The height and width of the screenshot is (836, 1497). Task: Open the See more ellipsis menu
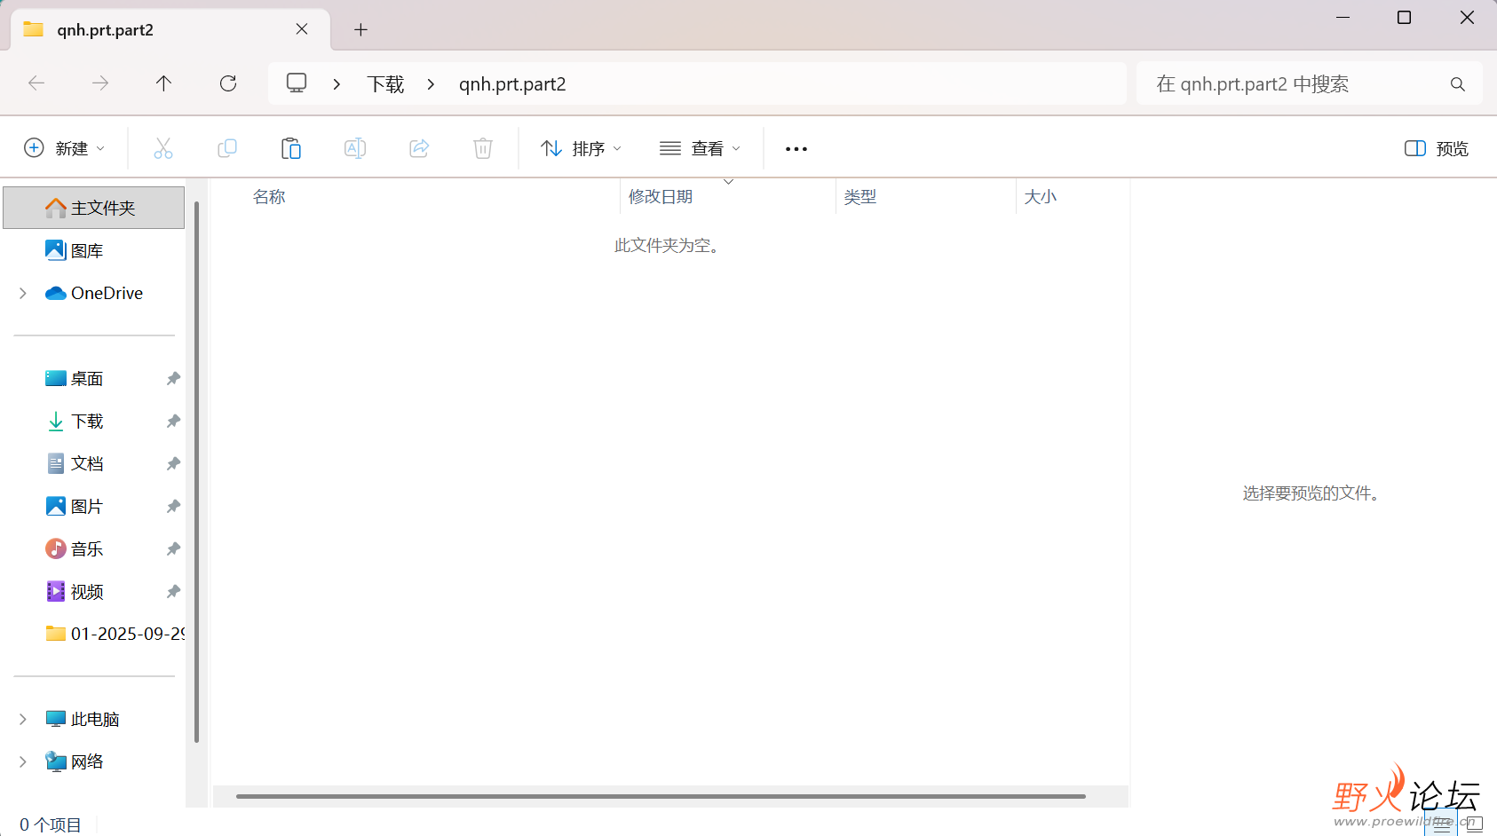click(795, 148)
